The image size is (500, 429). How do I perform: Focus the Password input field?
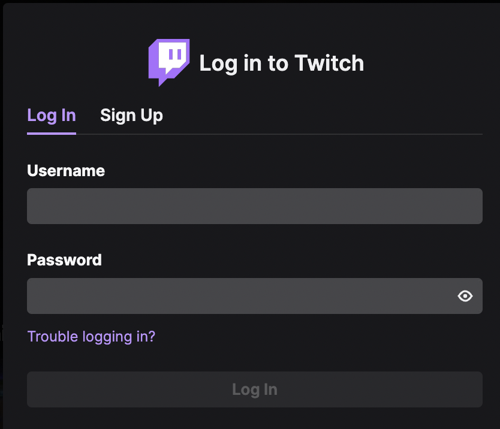tap(254, 296)
